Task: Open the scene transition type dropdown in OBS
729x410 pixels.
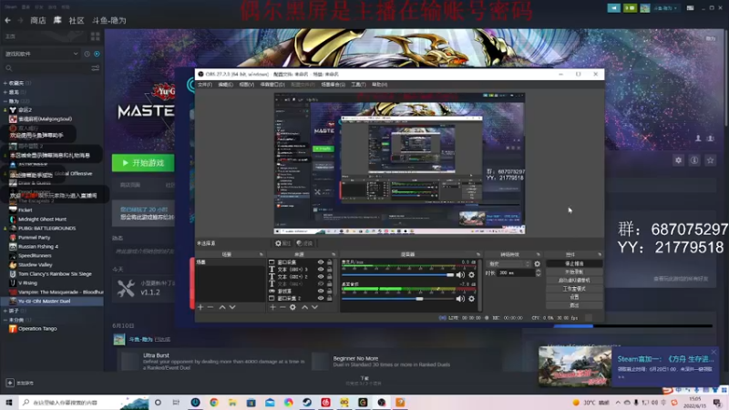Action: point(508,263)
